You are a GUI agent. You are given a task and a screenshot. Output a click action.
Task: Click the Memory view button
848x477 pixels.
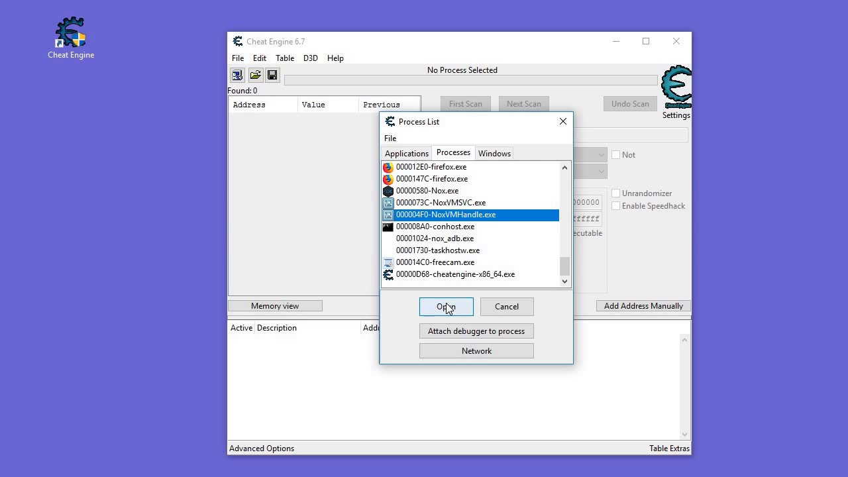[x=275, y=306]
